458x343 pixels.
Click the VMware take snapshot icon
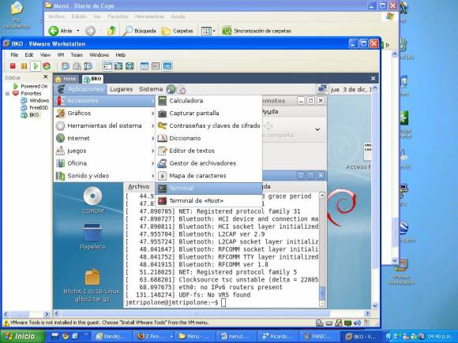tap(65, 66)
